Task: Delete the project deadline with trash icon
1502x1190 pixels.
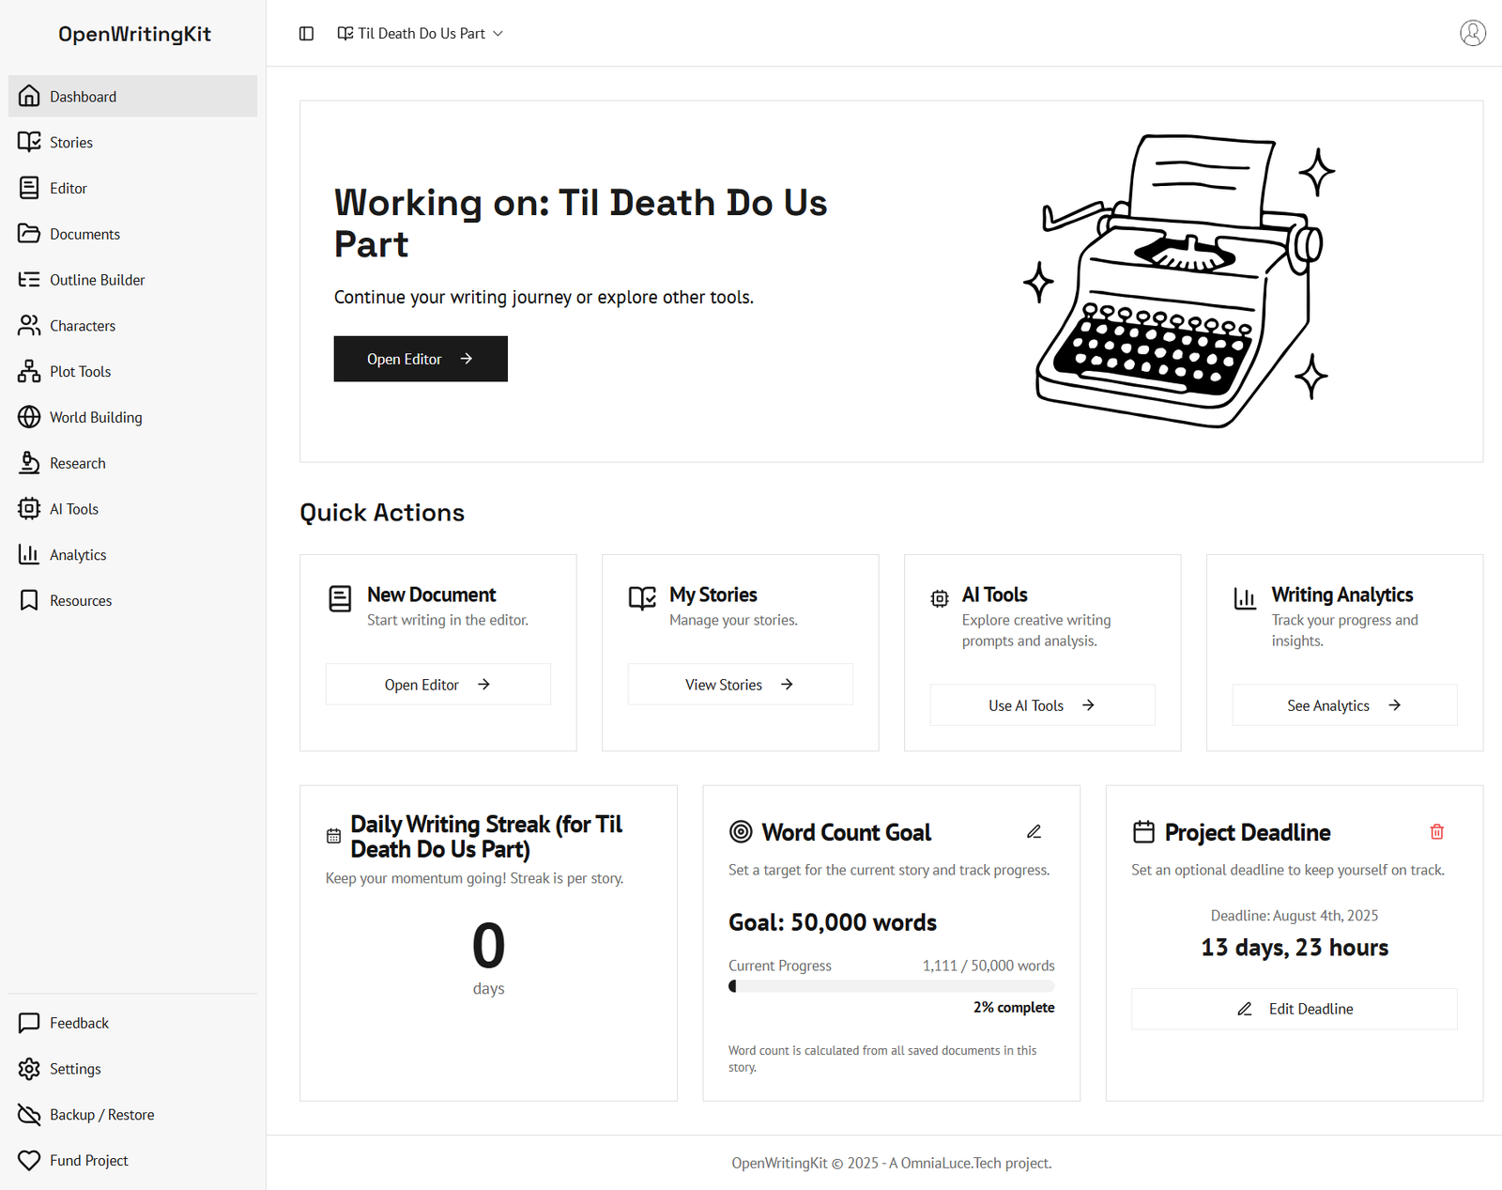Action: click(x=1436, y=832)
